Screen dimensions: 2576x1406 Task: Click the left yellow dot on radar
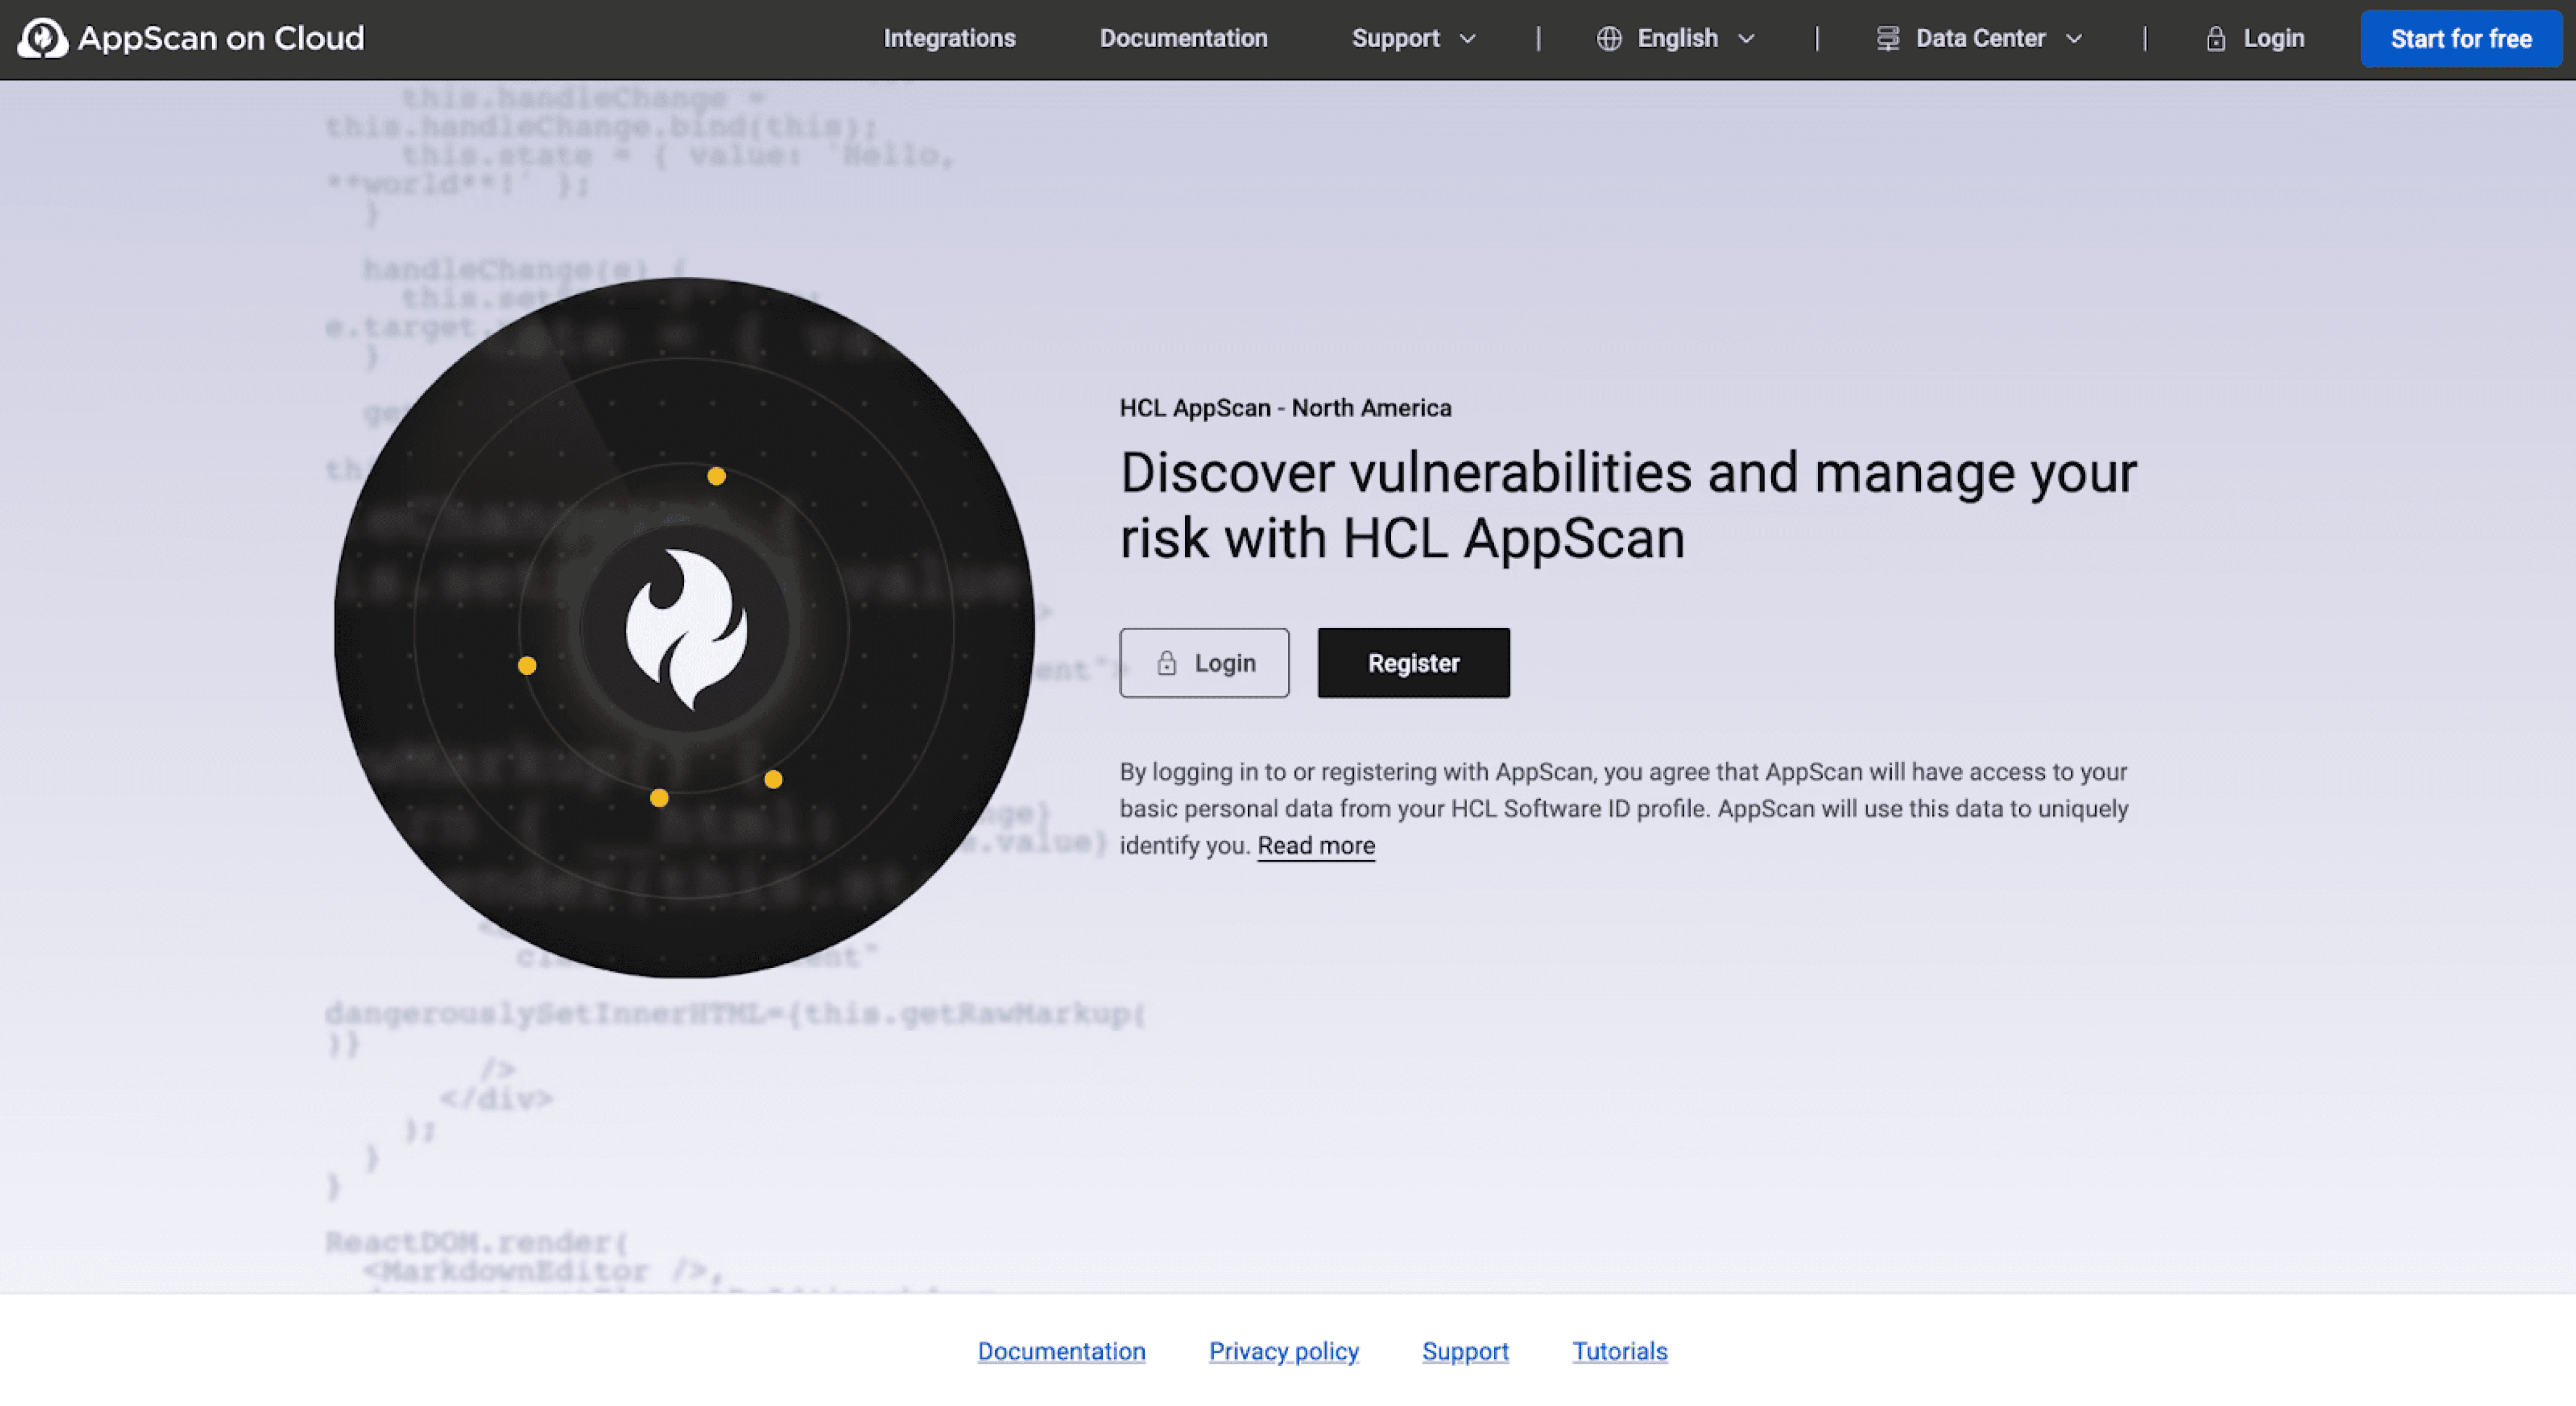(527, 665)
